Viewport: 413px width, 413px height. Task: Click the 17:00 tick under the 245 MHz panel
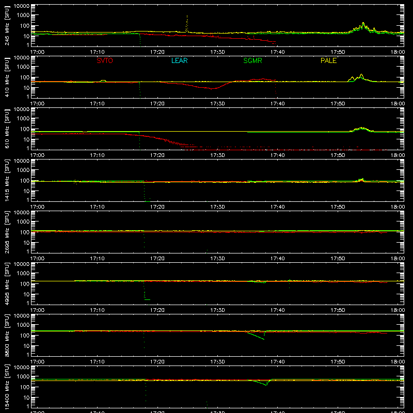click(x=37, y=52)
